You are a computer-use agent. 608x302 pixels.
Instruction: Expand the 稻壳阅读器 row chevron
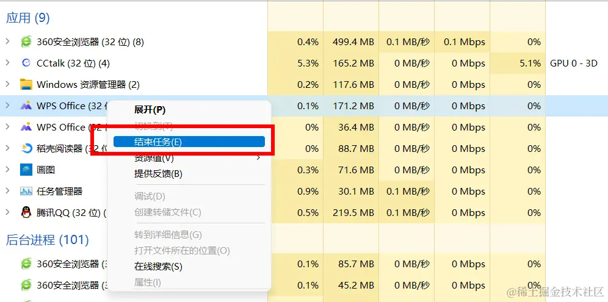tap(7, 148)
